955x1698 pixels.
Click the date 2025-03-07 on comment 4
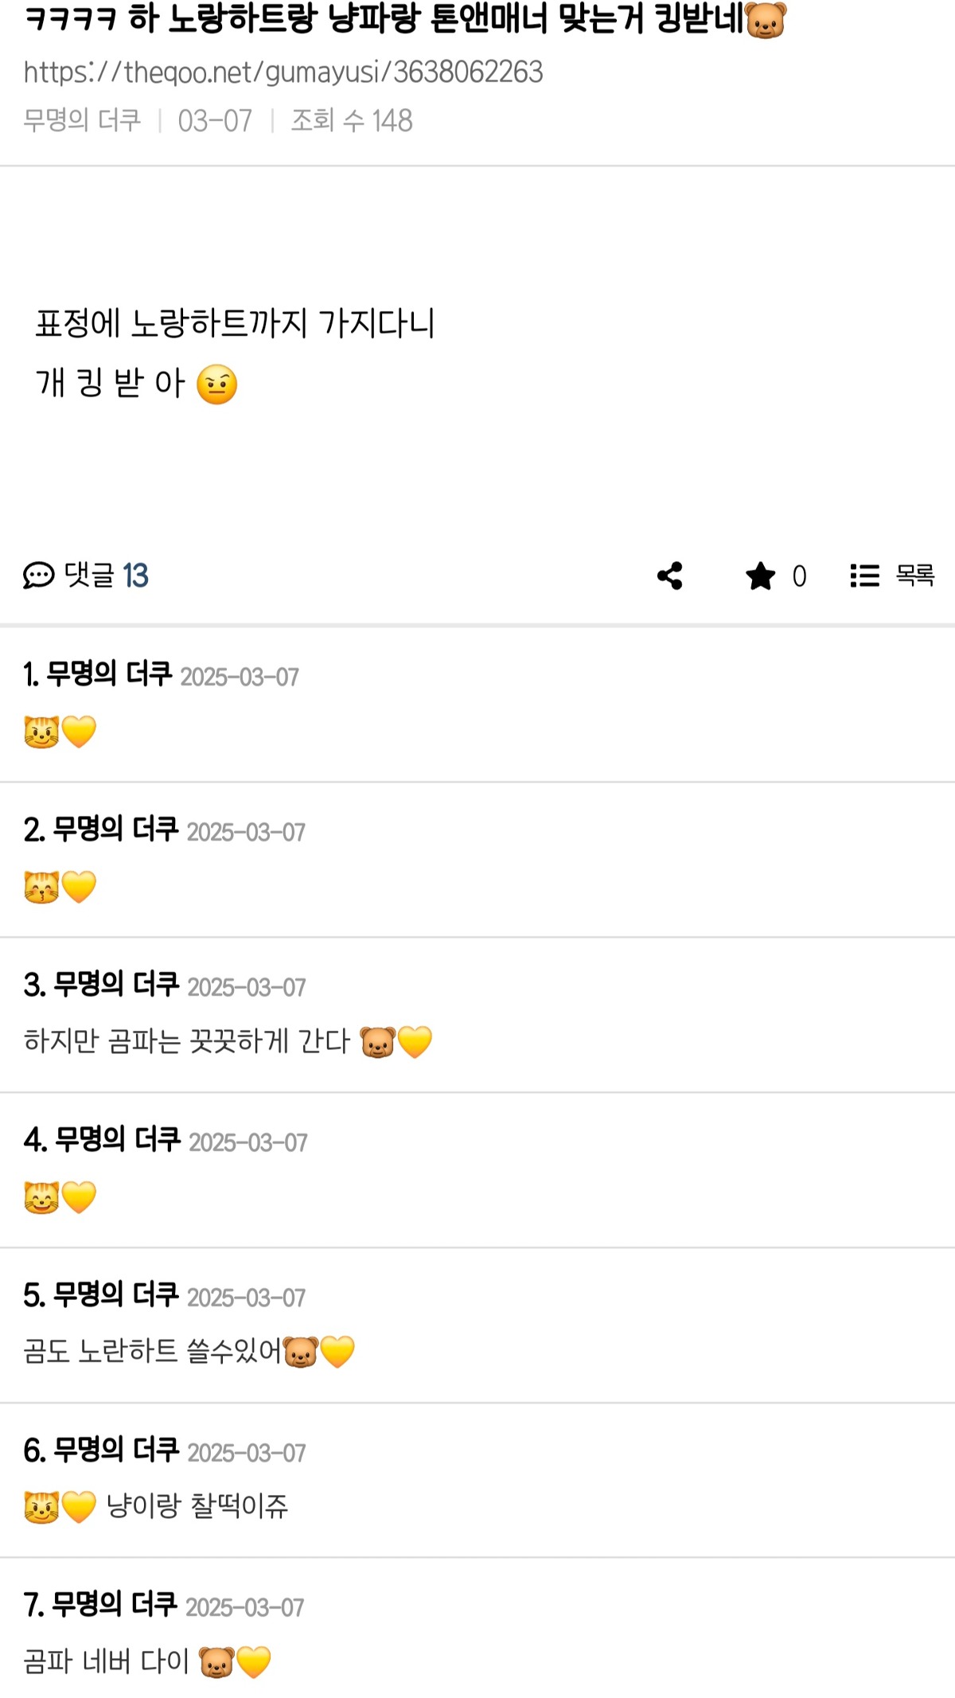(248, 1142)
